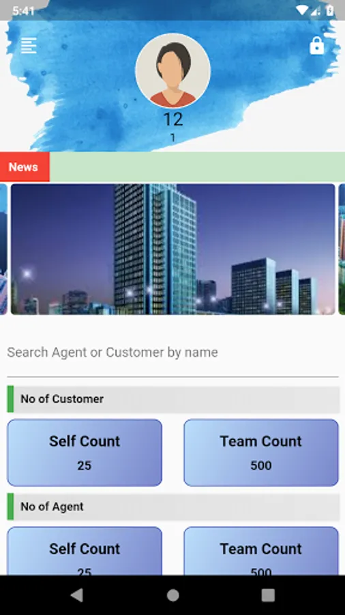Tap the lock icon
This screenshot has width=345, height=615.
(317, 46)
